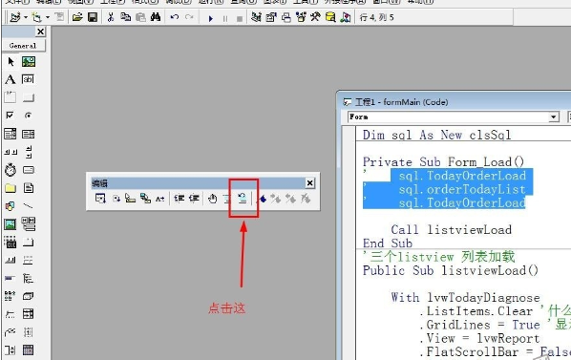The width and height of the screenshot is (571, 360).
Task: Click Quick Info icon in Edit toolbar
Action: 130,199
